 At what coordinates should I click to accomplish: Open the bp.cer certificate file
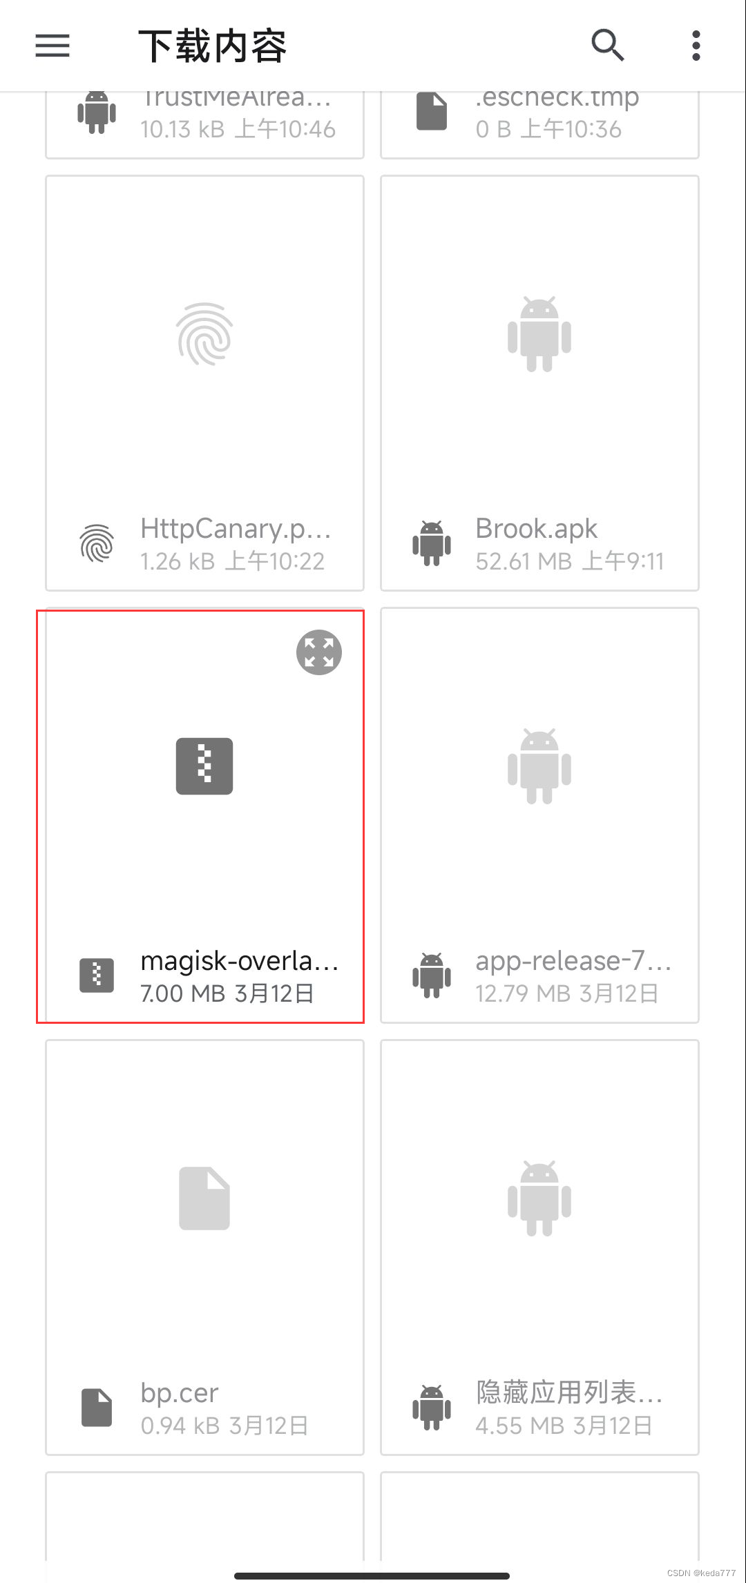(204, 1247)
